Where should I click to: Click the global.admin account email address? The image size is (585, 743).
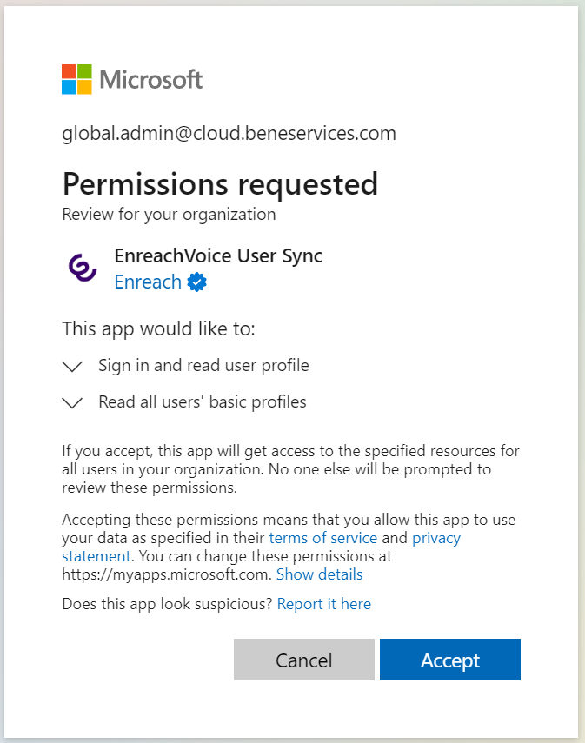229,133
